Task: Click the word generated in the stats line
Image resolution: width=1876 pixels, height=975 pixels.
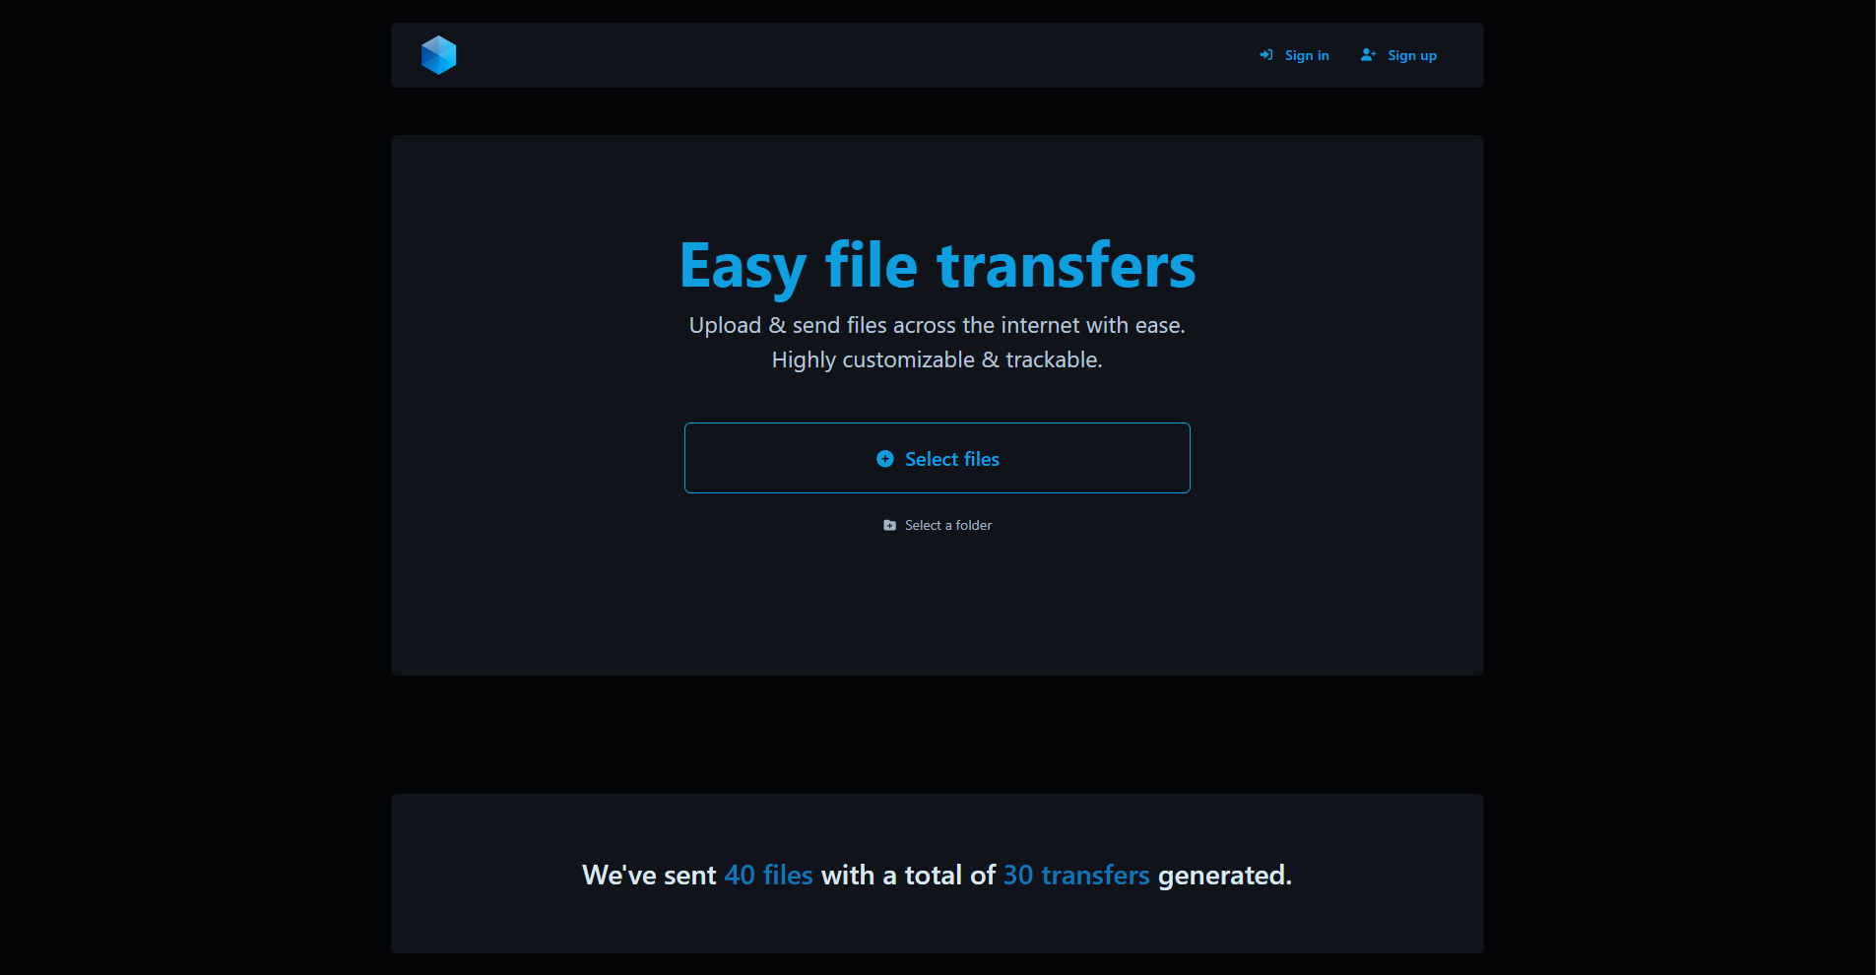Action: 1223,876
